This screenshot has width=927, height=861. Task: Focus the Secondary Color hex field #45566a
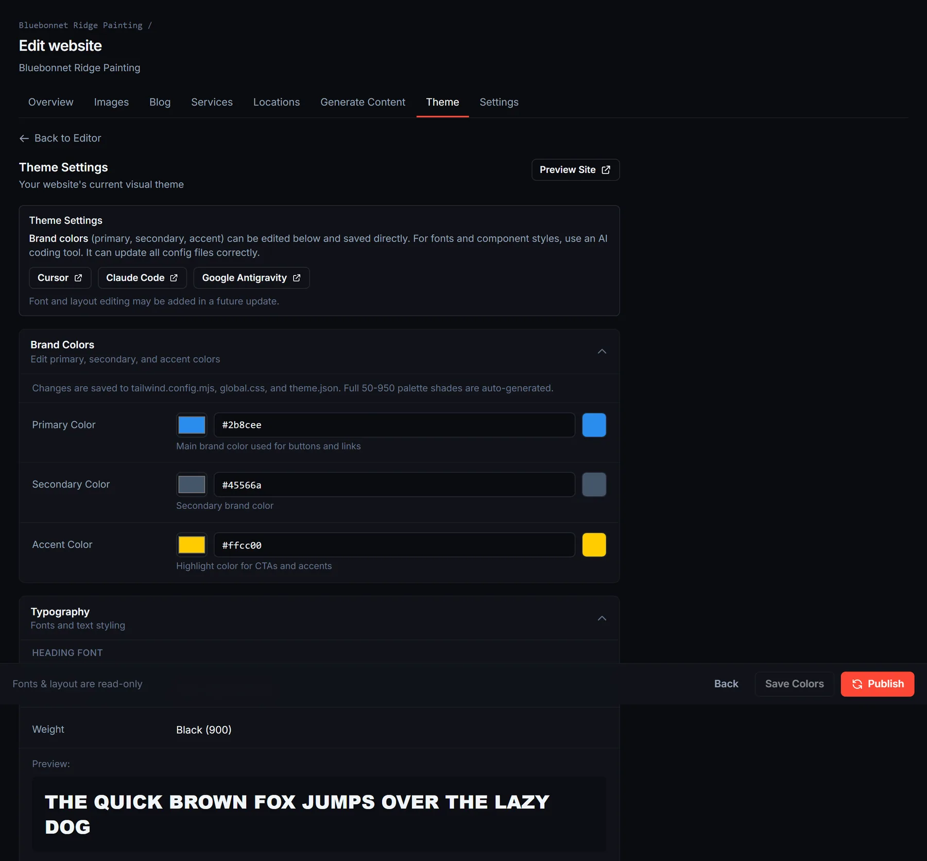[x=394, y=485]
